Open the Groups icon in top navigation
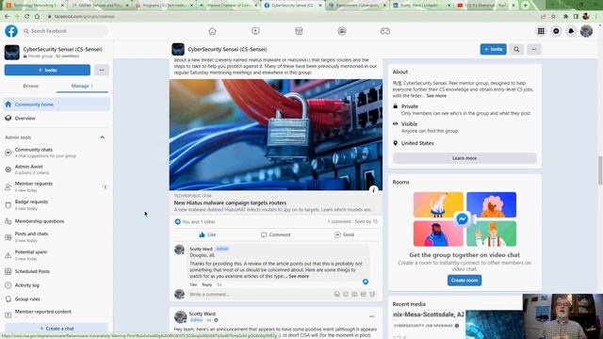The width and height of the screenshot is (603, 339). (x=342, y=31)
